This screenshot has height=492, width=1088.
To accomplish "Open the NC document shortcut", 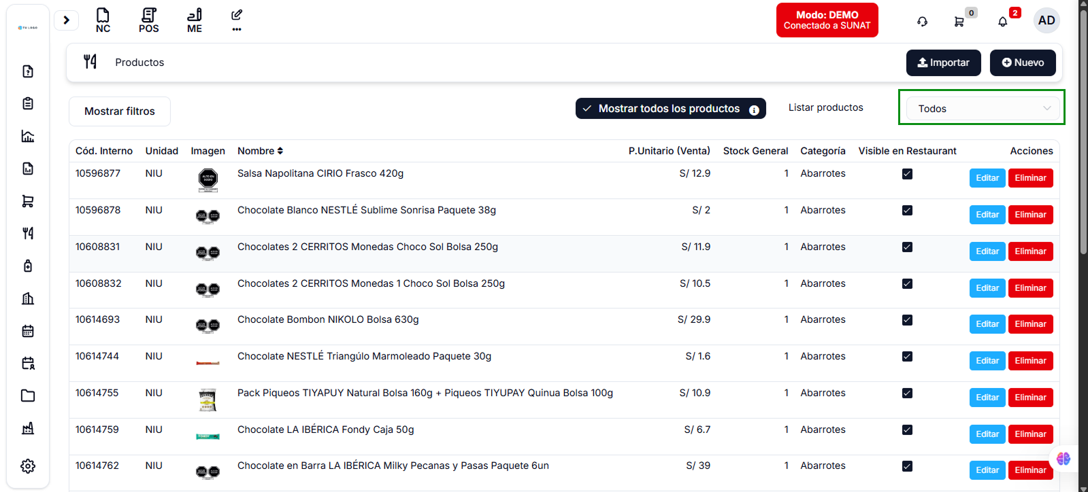I will [103, 20].
